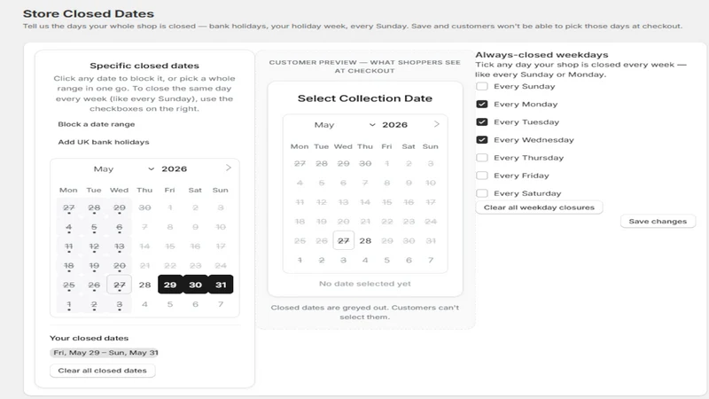The image size is (709, 399).
Task: Click Clear all weekday closures button
Action: pos(539,207)
